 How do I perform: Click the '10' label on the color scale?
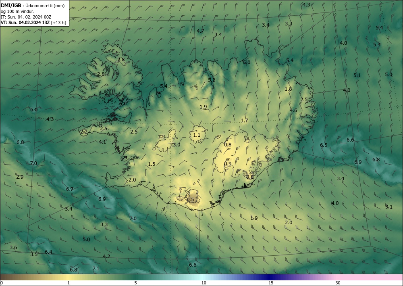(204, 283)
